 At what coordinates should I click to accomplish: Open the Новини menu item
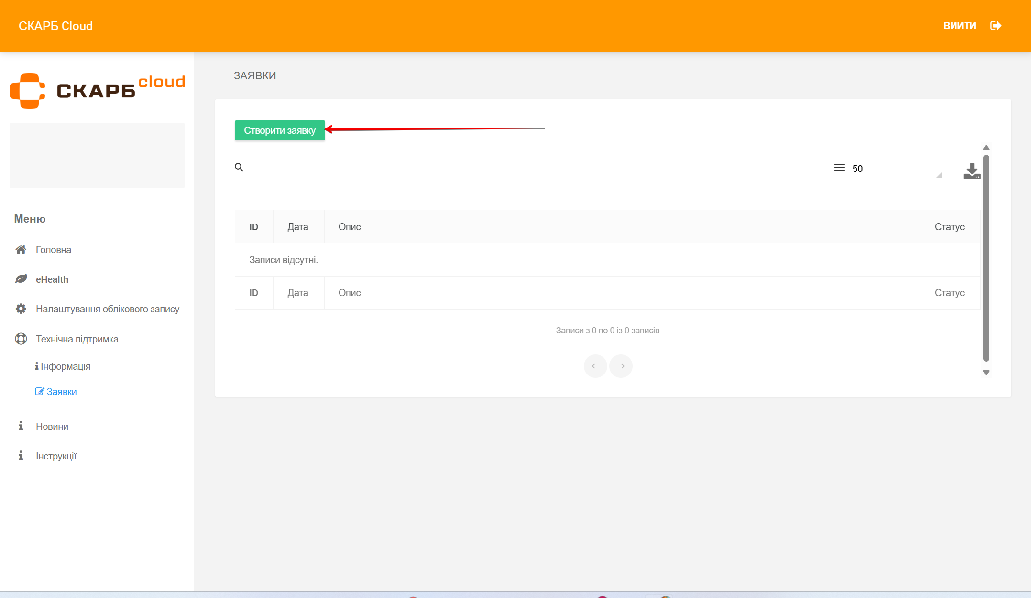52,427
